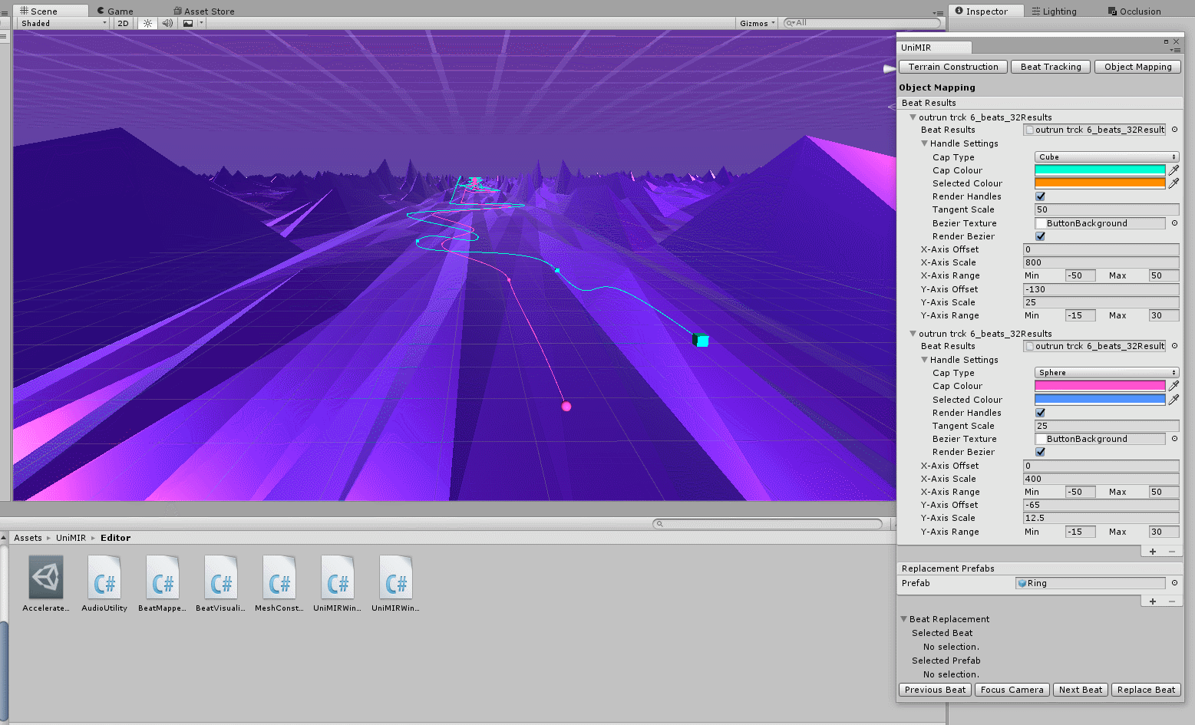Viewport: 1195px width, 725px height.
Task: Click Tangent Scale field showing 50
Action: [x=1107, y=209]
